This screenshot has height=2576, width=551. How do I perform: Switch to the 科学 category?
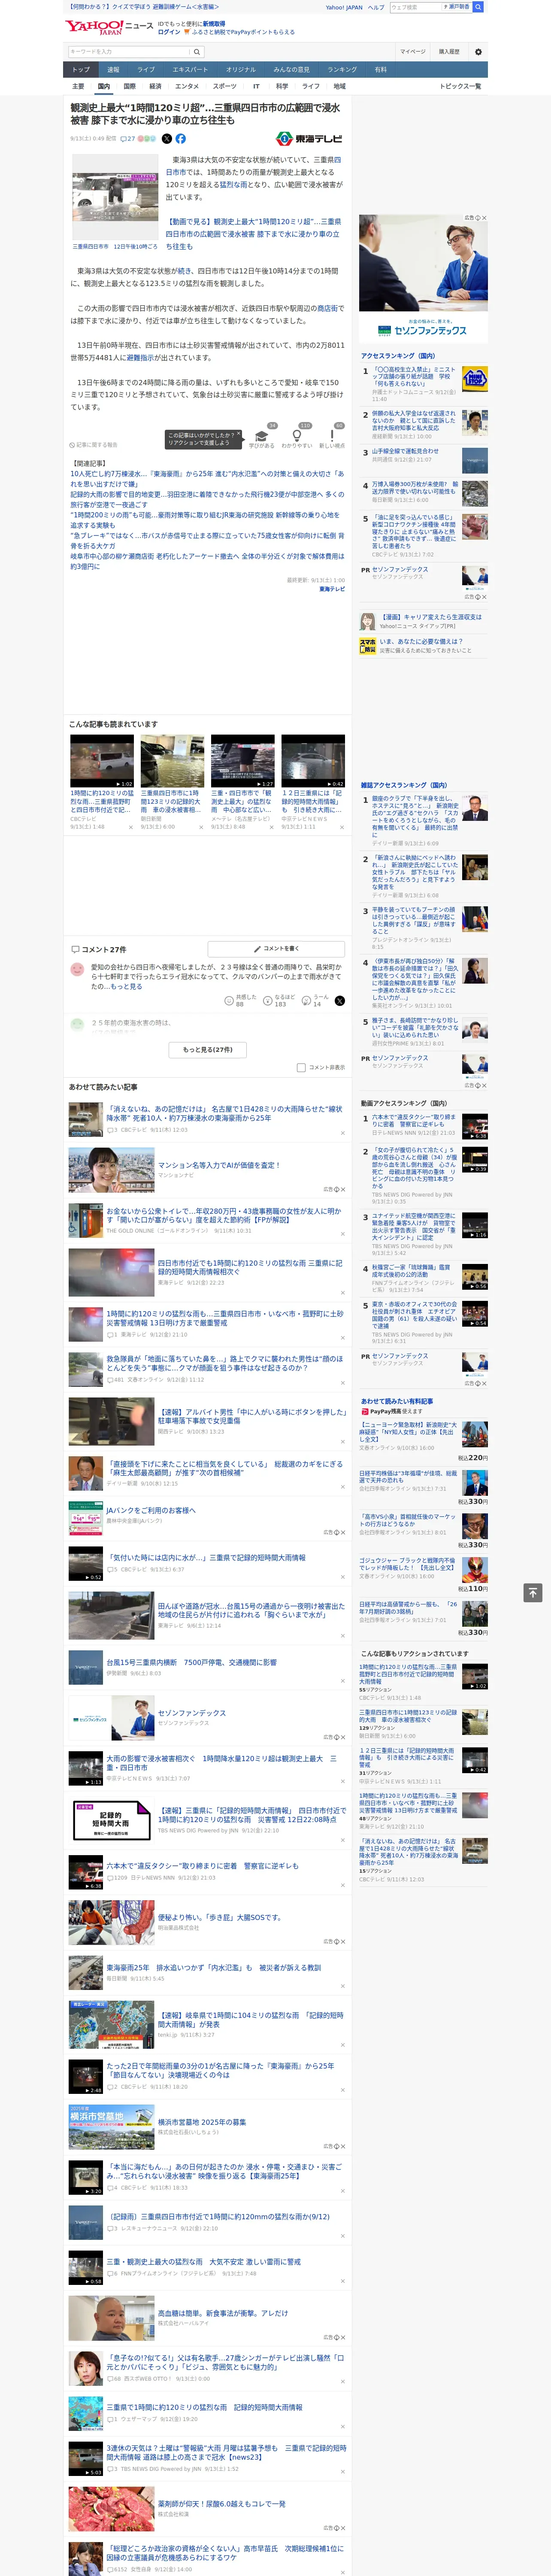click(282, 86)
